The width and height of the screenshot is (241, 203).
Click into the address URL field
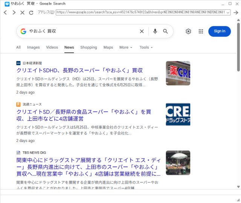[141, 12]
